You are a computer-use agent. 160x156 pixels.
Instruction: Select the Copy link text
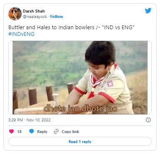(70, 131)
